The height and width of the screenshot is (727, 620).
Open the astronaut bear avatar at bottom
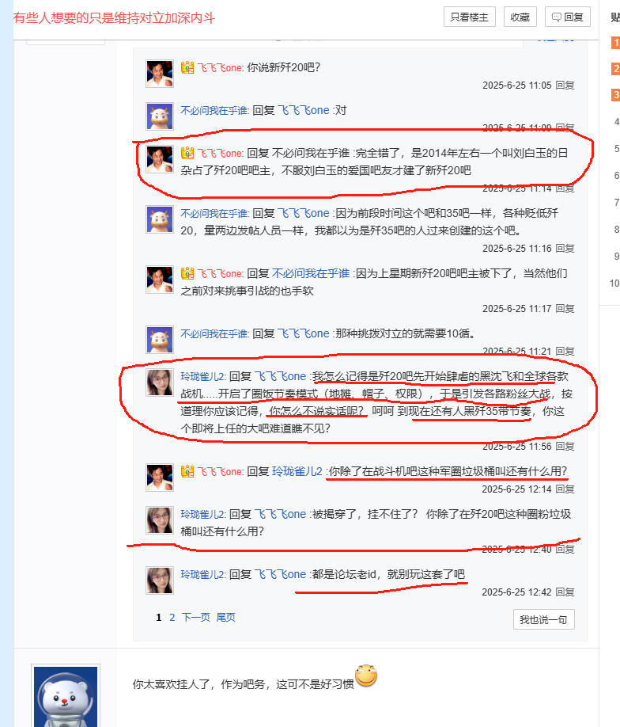(66, 696)
